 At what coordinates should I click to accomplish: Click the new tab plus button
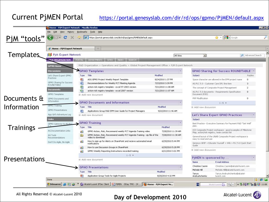(x=98, y=48)
